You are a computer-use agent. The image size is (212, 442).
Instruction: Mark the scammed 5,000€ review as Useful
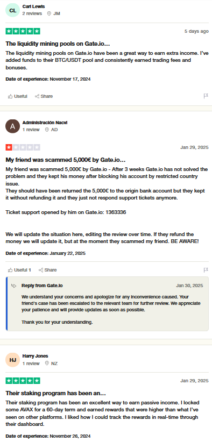(19, 270)
